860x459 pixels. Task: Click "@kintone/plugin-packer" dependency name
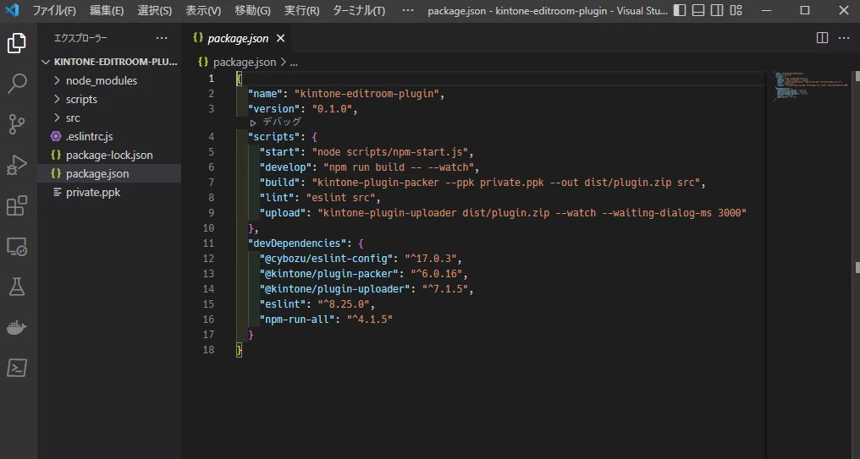click(329, 274)
